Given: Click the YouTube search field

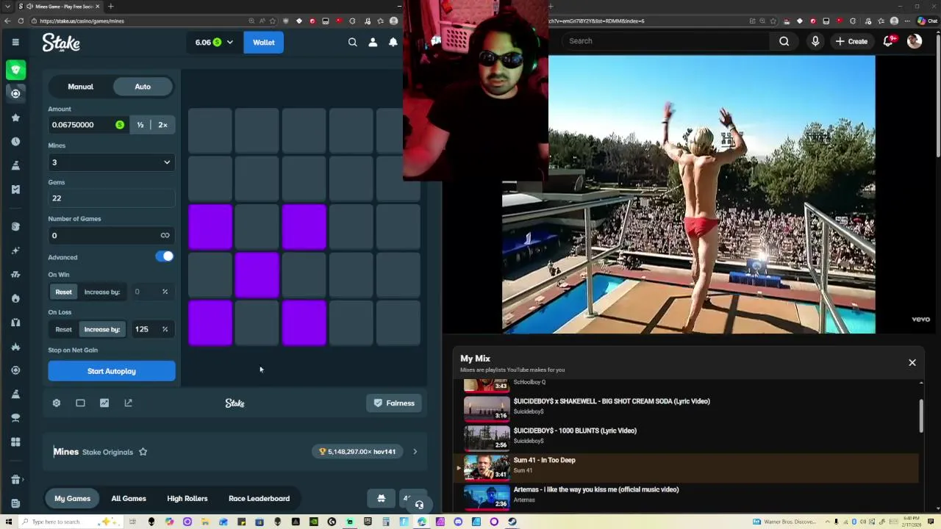Looking at the screenshot, I should [666, 41].
